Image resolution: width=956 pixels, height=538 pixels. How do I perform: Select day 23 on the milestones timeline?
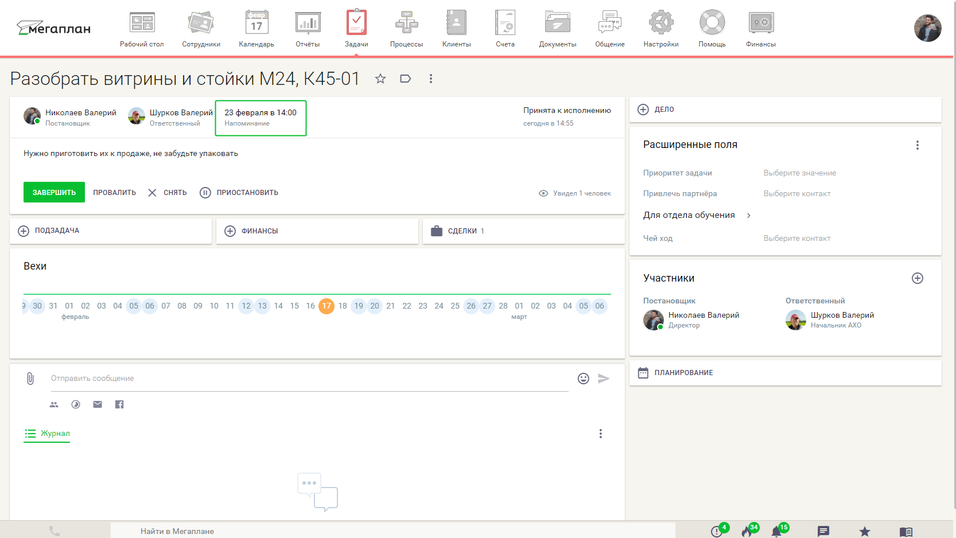(x=423, y=306)
